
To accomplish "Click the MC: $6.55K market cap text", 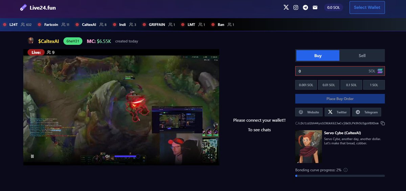I will [99, 41].
